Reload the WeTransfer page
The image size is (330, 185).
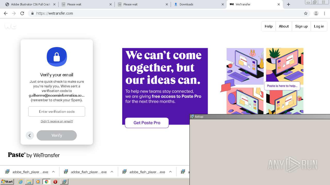[22, 13]
